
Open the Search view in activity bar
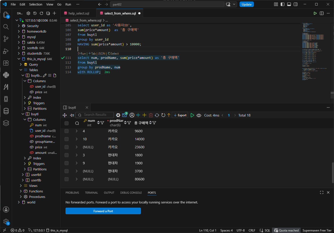click(x=6, y=27)
